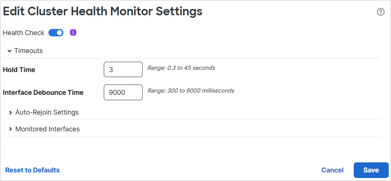The width and height of the screenshot is (391, 181).
Task: Turn off the Health Check toggle
Action: pos(56,33)
